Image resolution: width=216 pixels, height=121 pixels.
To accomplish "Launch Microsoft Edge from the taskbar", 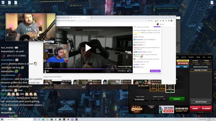I will [44, 119].
